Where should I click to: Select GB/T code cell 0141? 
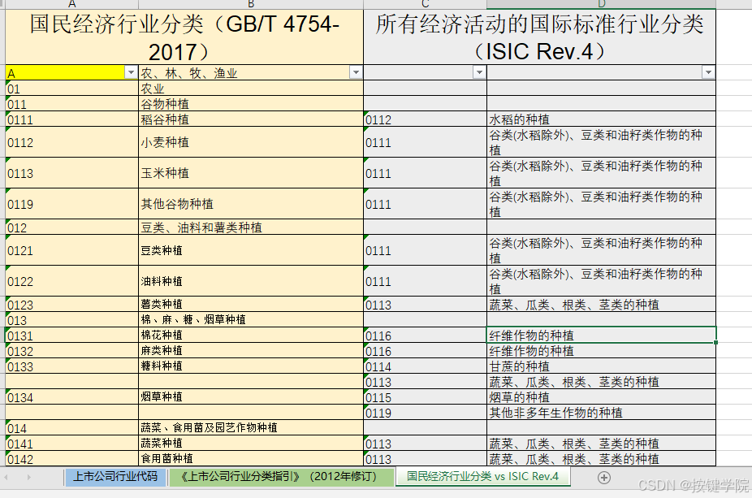tap(71, 443)
